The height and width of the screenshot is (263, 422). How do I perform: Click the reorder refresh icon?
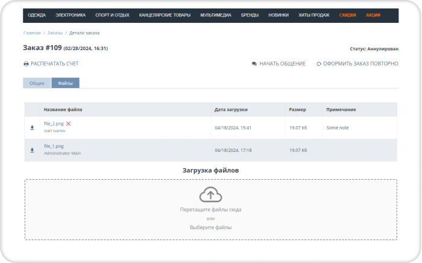[x=319, y=64]
